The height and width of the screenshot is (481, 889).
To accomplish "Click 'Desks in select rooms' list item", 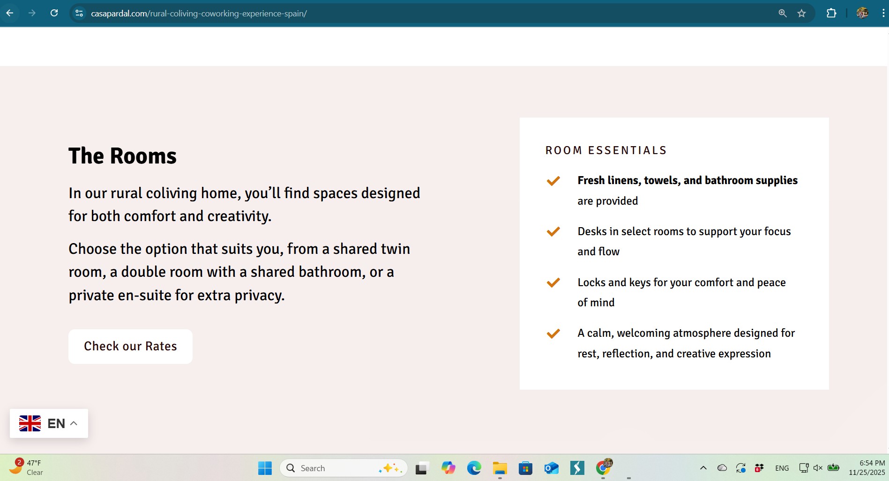I will click(684, 241).
